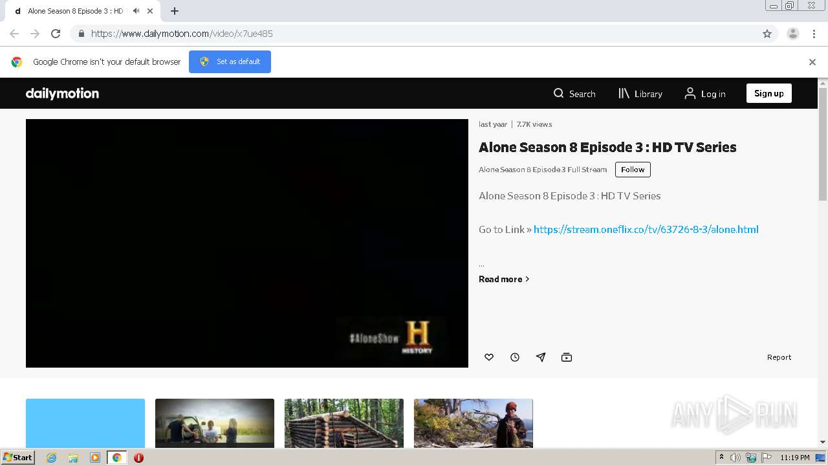Click the scrollbar down arrow
Viewport: 828px width, 466px height.
[823, 442]
